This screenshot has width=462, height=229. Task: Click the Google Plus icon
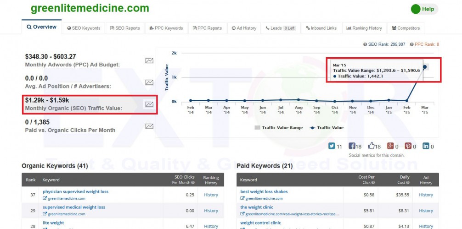coord(390,147)
